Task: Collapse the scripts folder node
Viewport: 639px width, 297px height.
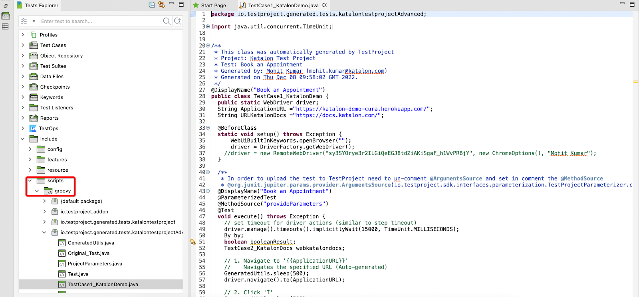Action: click(30, 180)
